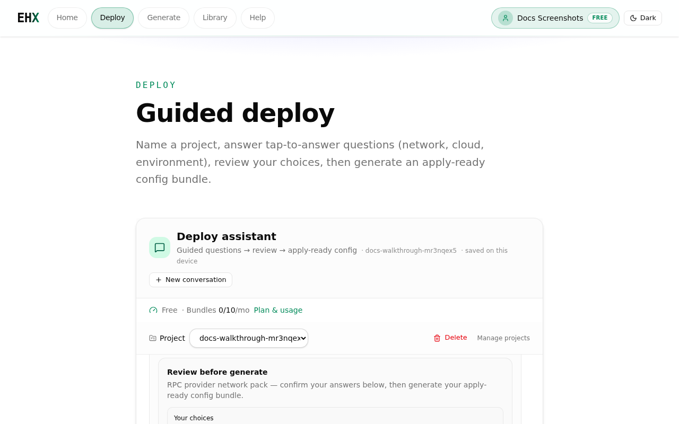Click the FREE plan badge

(x=600, y=18)
